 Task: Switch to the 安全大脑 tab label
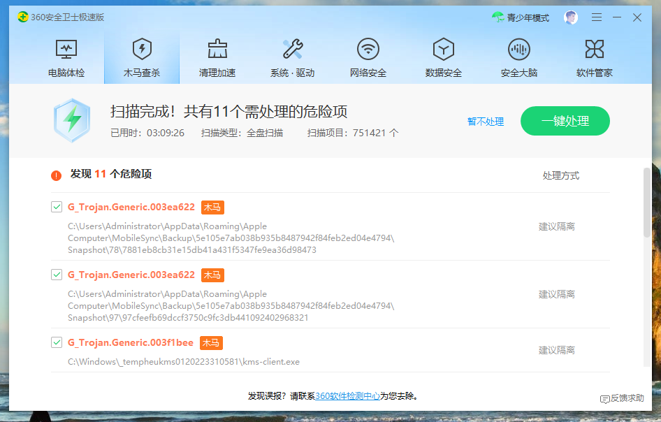[x=519, y=73]
